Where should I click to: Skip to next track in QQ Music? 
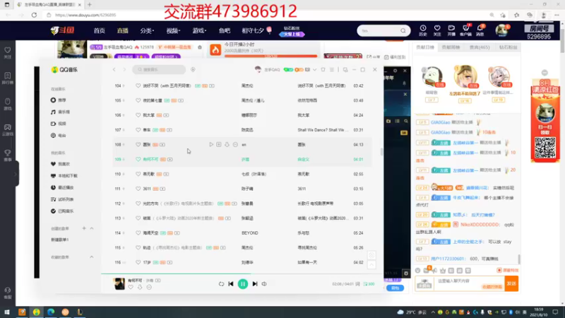coord(255,284)
